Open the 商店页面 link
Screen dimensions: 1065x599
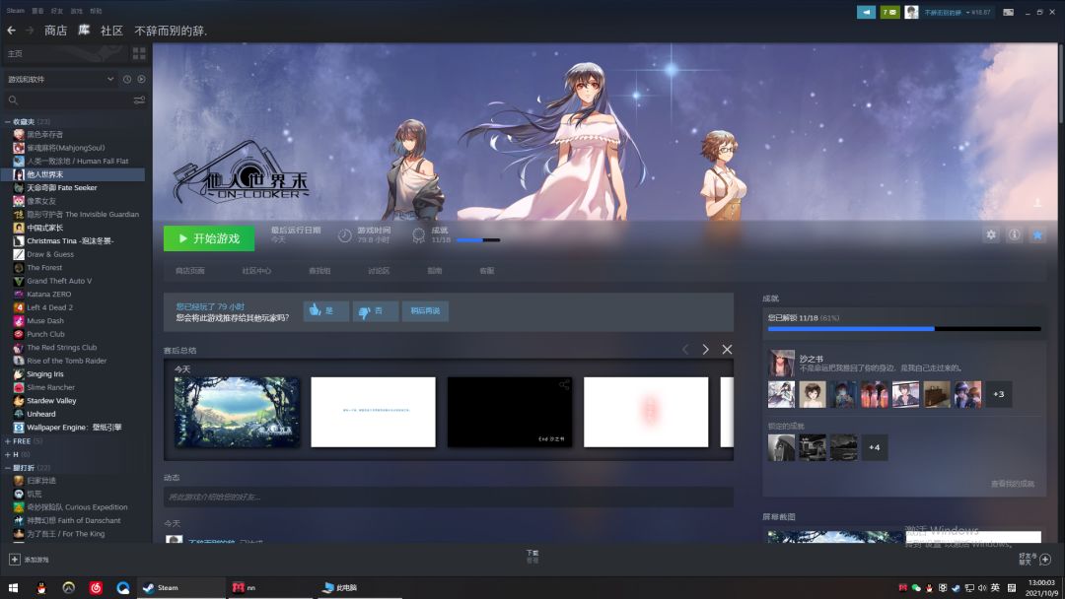pos(189,271)
